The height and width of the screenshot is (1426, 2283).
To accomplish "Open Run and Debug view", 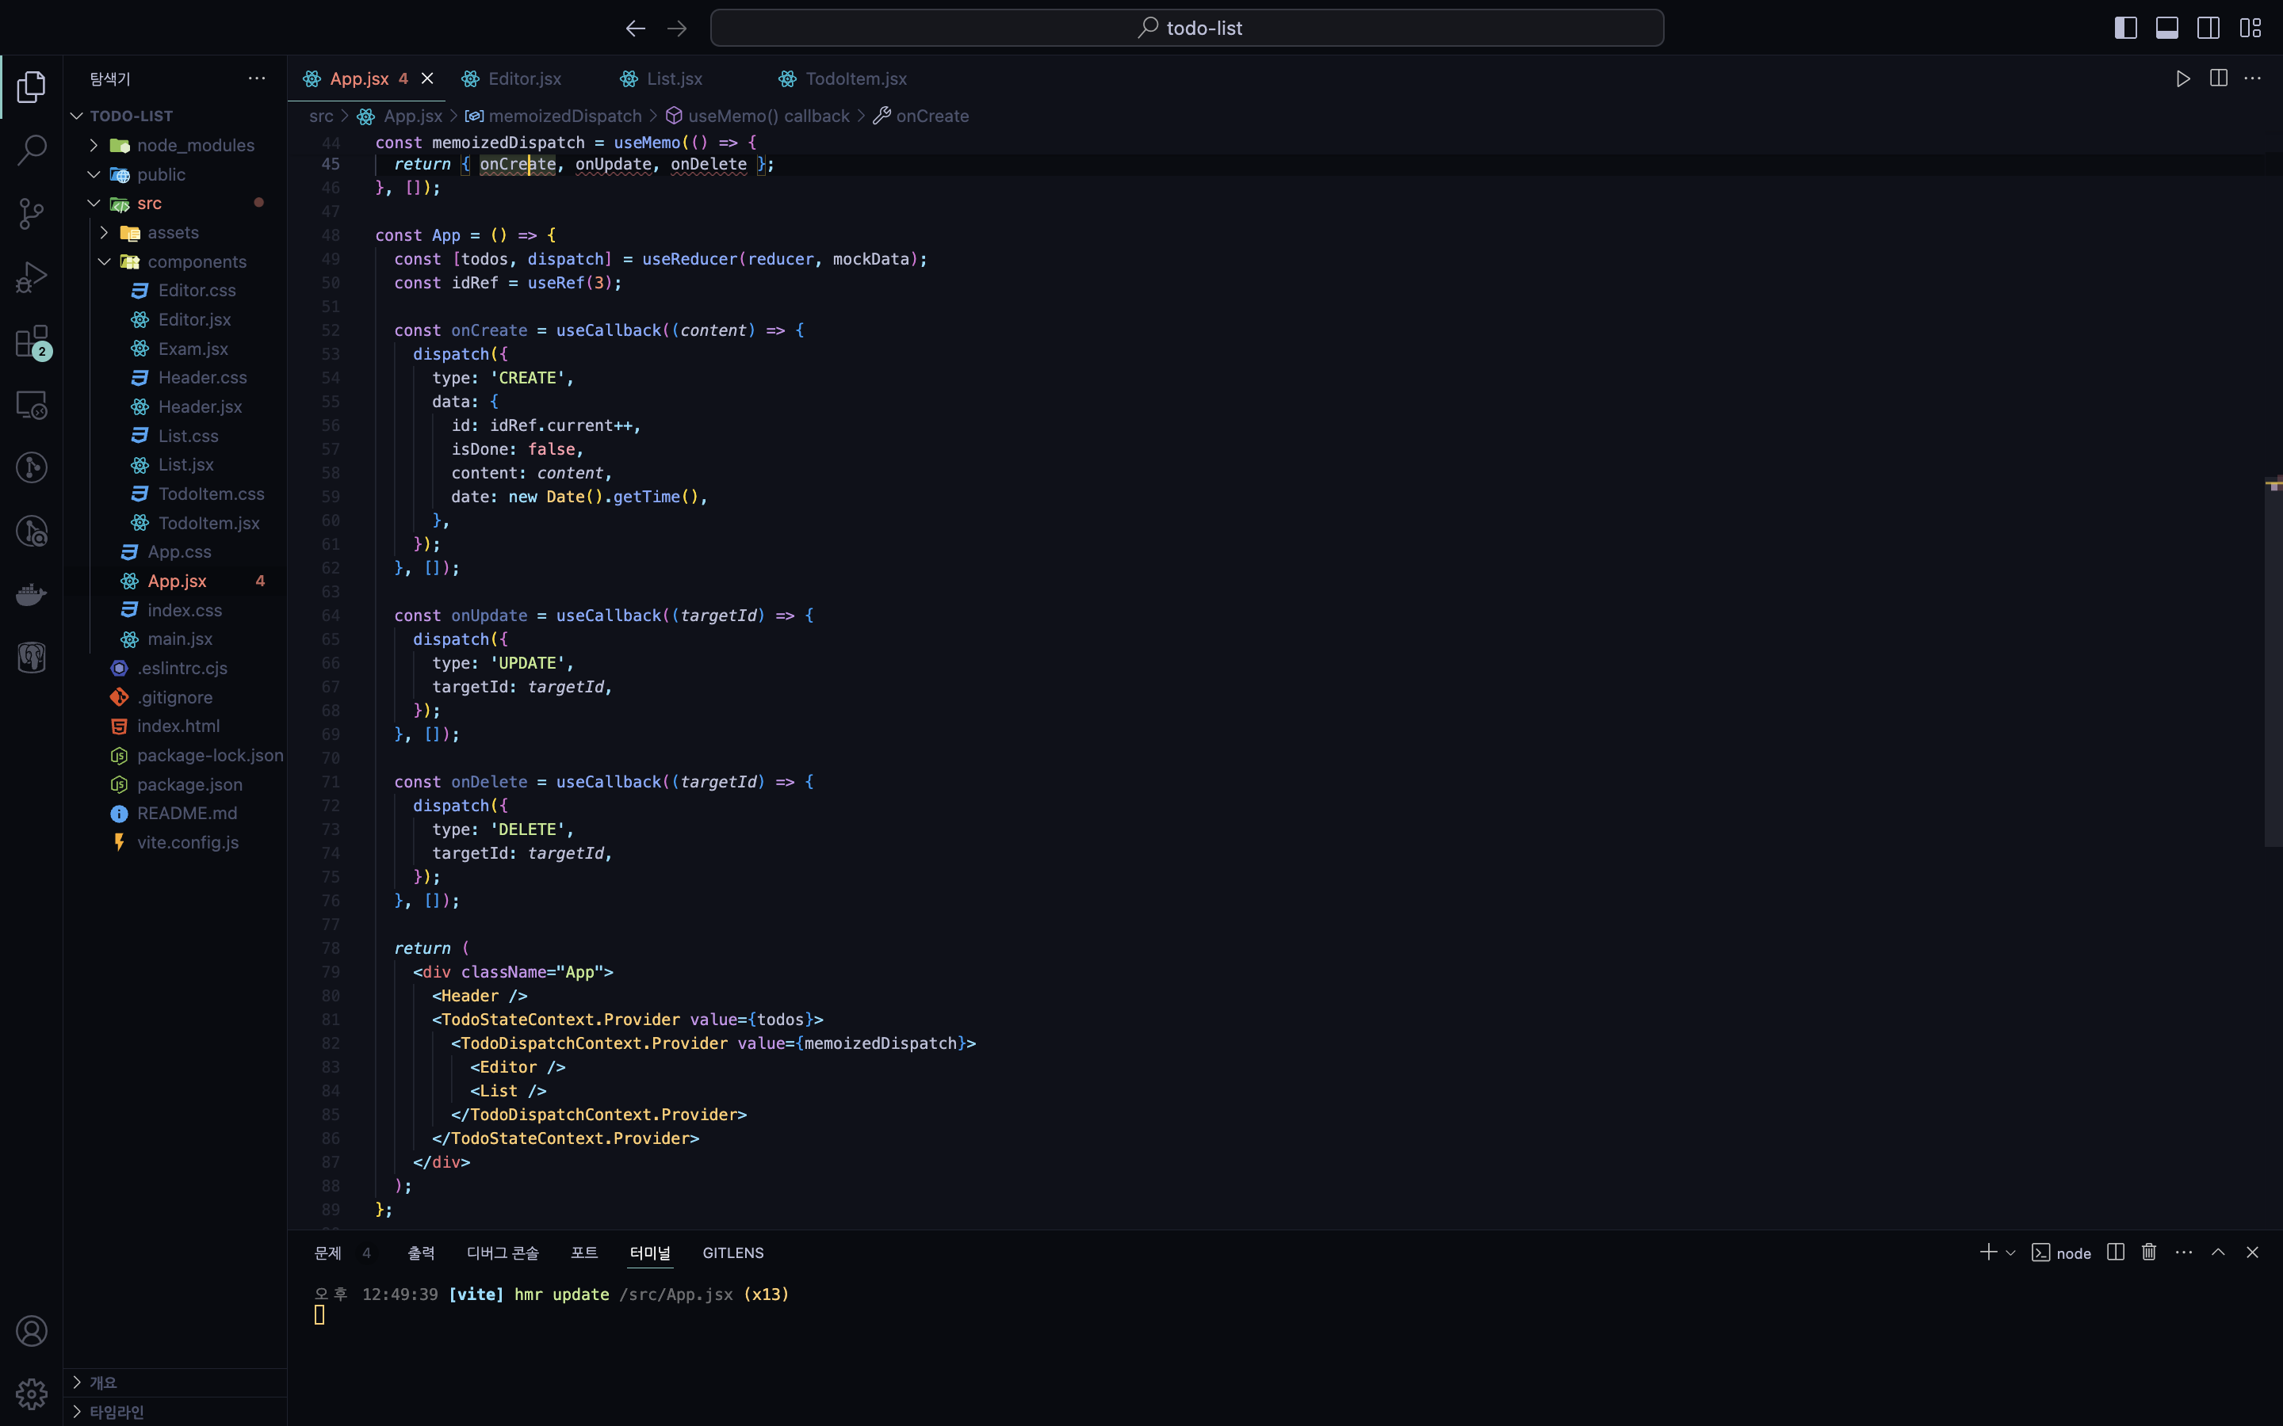I will (x=32, y=277).
